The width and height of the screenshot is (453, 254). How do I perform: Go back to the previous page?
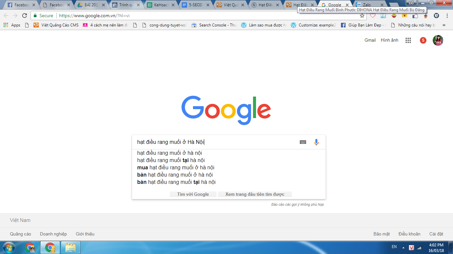[x=6, y=16]
